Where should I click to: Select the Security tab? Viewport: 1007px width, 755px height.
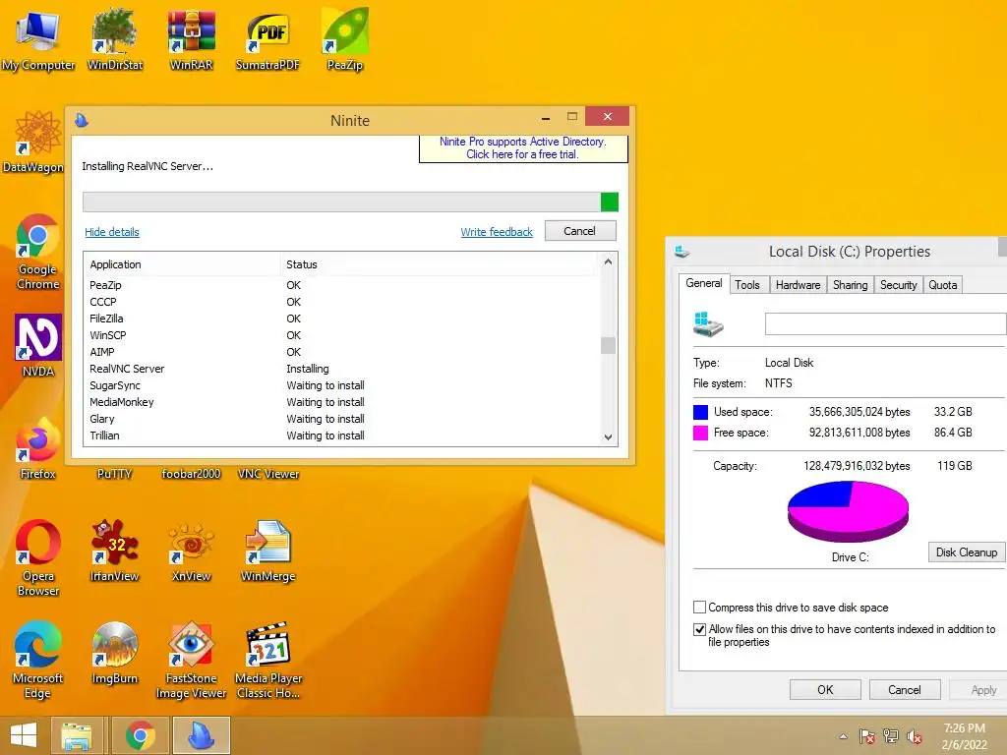tap(898, 285)
